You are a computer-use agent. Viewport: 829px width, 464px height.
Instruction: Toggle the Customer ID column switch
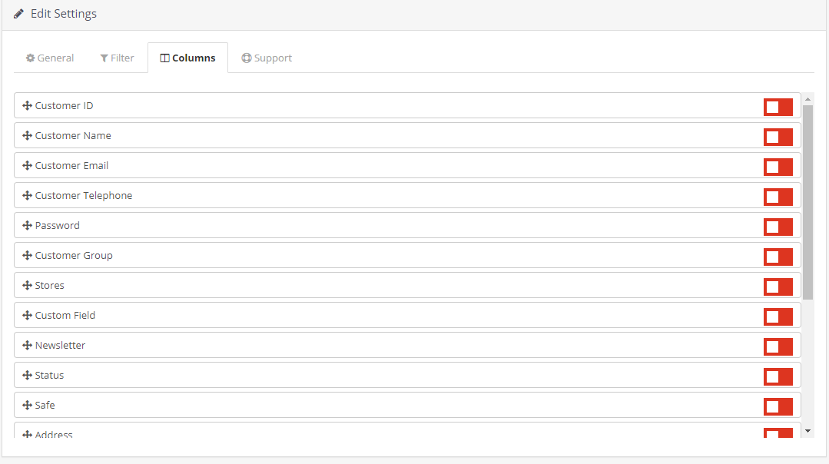(778, 107)
